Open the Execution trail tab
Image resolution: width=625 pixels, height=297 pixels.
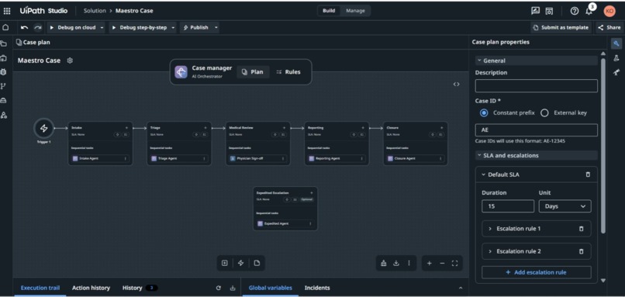[40, 288]
